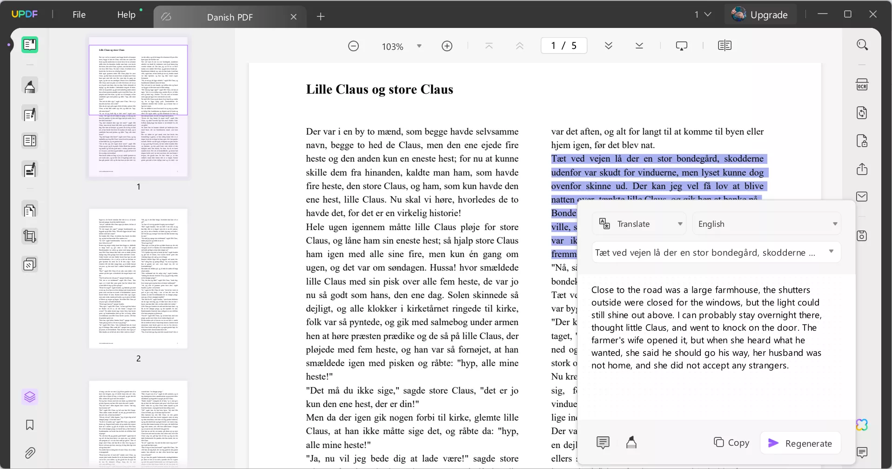This screenshot has width=892, height=469.
Task: Copy the translation result
Action: pos(731,443)
